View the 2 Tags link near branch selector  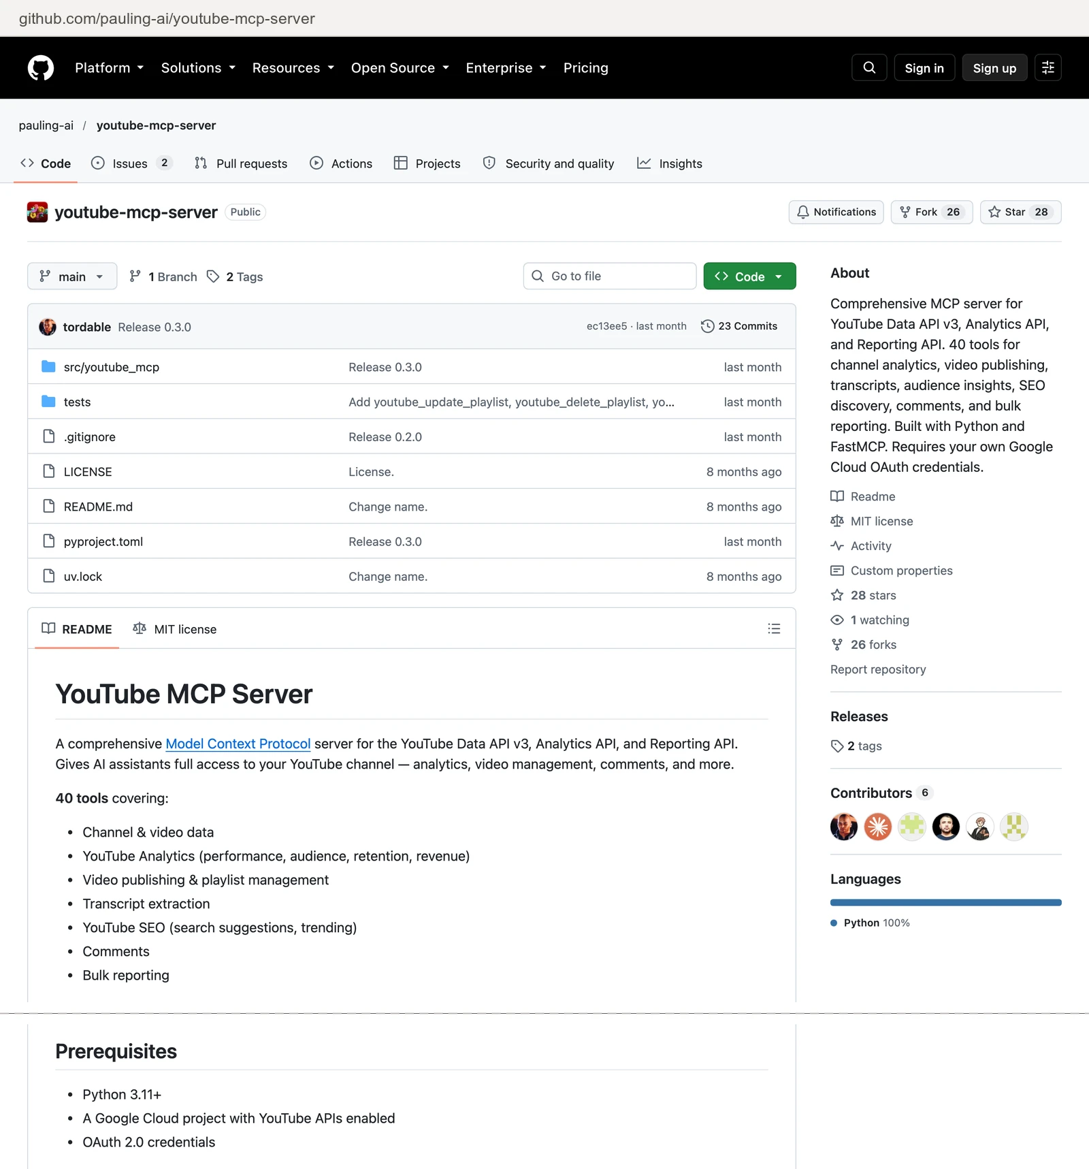[235, 276]
